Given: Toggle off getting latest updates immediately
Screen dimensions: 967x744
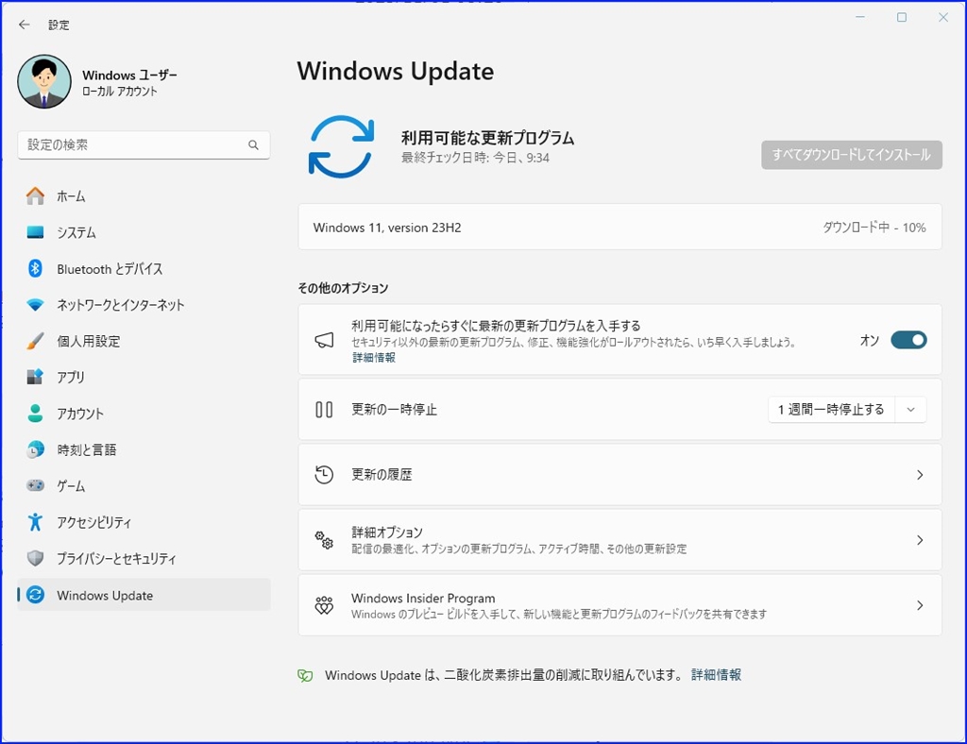Looking at the screenshot, I should (x=908, y=340).
